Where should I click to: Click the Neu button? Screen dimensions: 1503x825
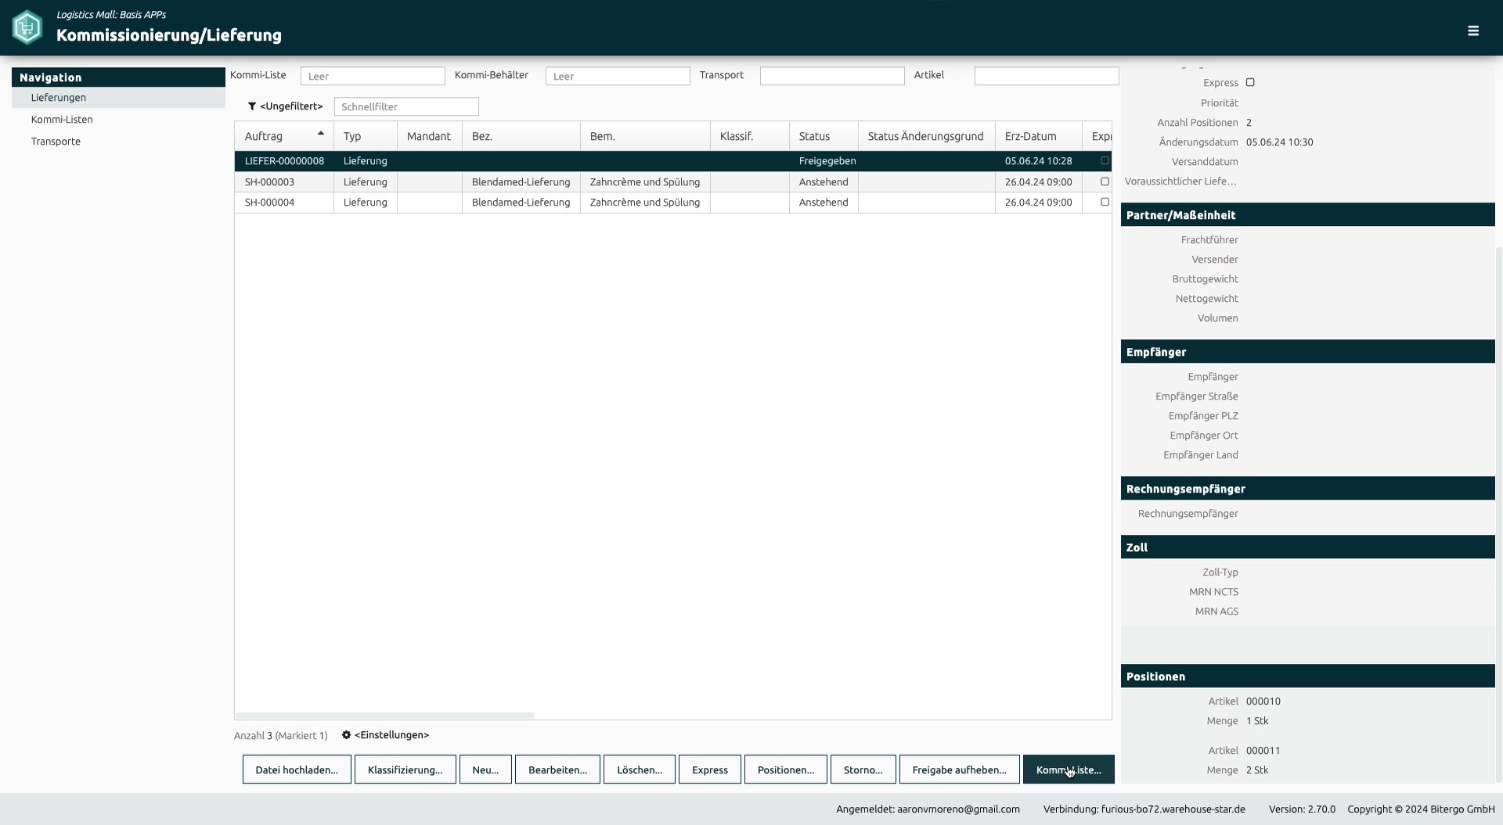pyautogui.click(x=485, y=769)
